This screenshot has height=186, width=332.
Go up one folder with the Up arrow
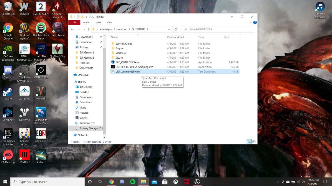point(89,29)
